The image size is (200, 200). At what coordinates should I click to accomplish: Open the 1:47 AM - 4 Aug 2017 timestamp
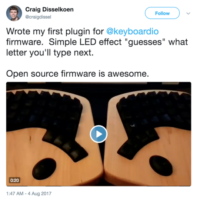[x=29, y=193]
